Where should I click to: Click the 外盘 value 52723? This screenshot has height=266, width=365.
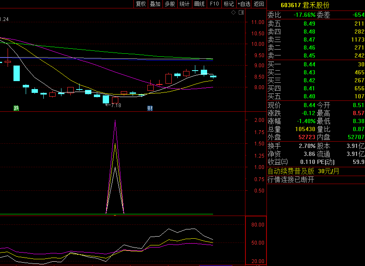point(307,137)
